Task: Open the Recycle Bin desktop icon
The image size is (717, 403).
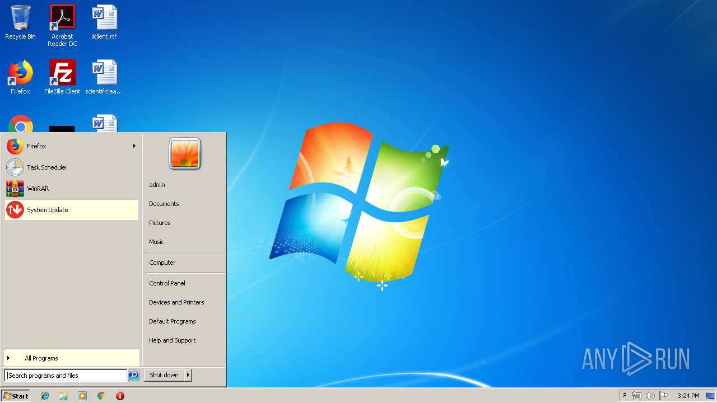Action: point(20,22)
